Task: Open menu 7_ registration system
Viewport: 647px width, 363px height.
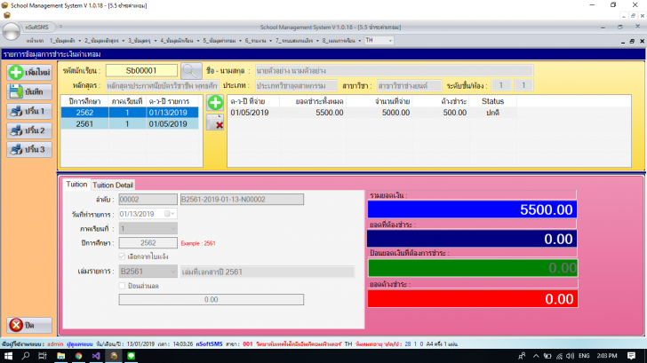Action: click(x=297, y=40)
